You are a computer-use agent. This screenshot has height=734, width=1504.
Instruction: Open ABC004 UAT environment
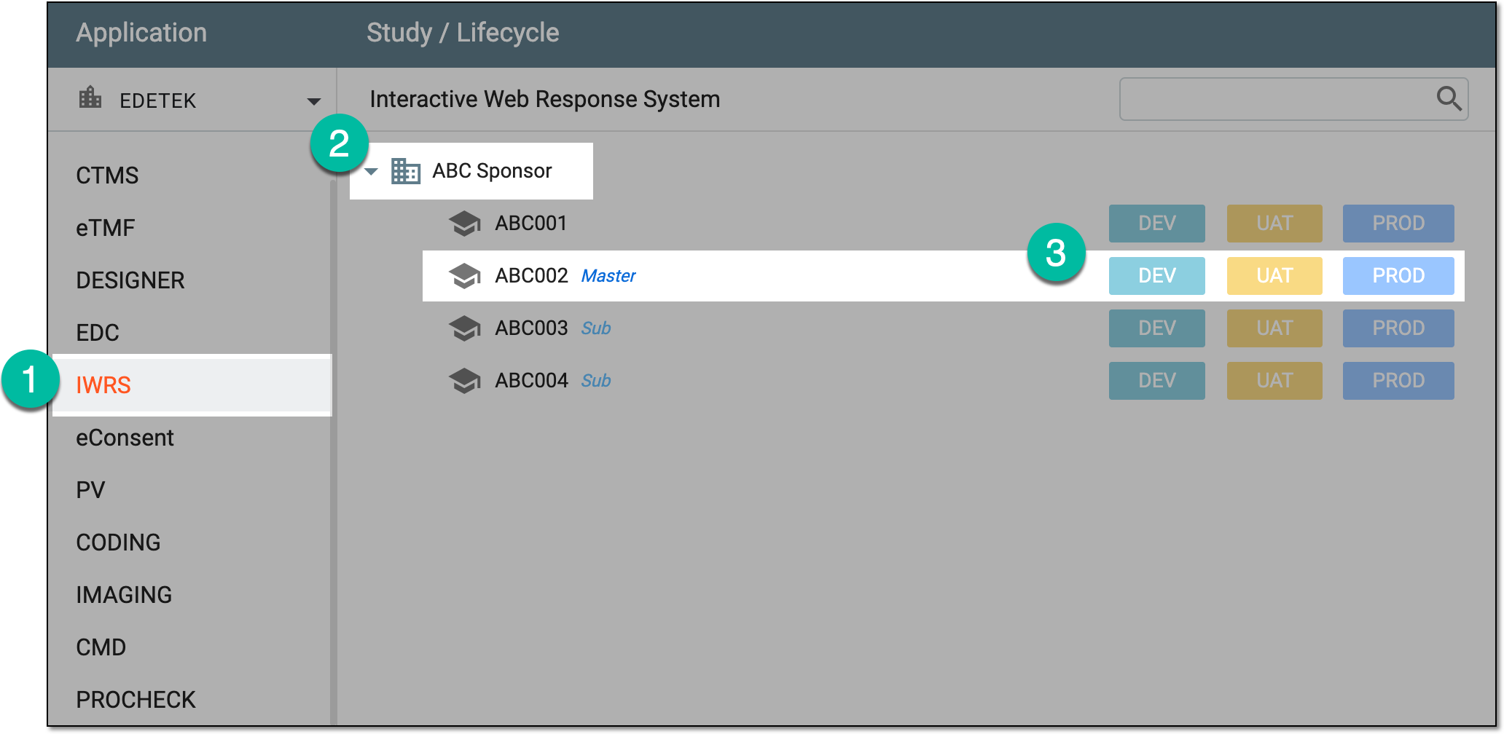(x=1274, y=381)
